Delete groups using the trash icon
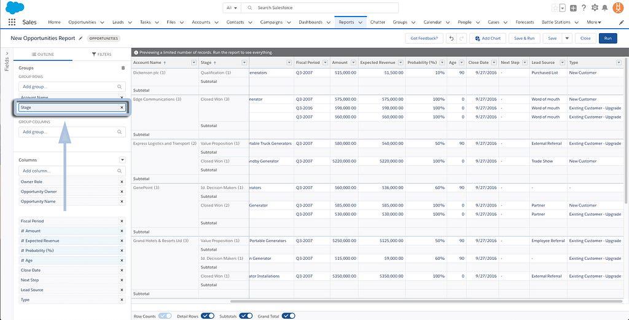The height and width of the screenshot is (320, 629). tap(122, 68)
